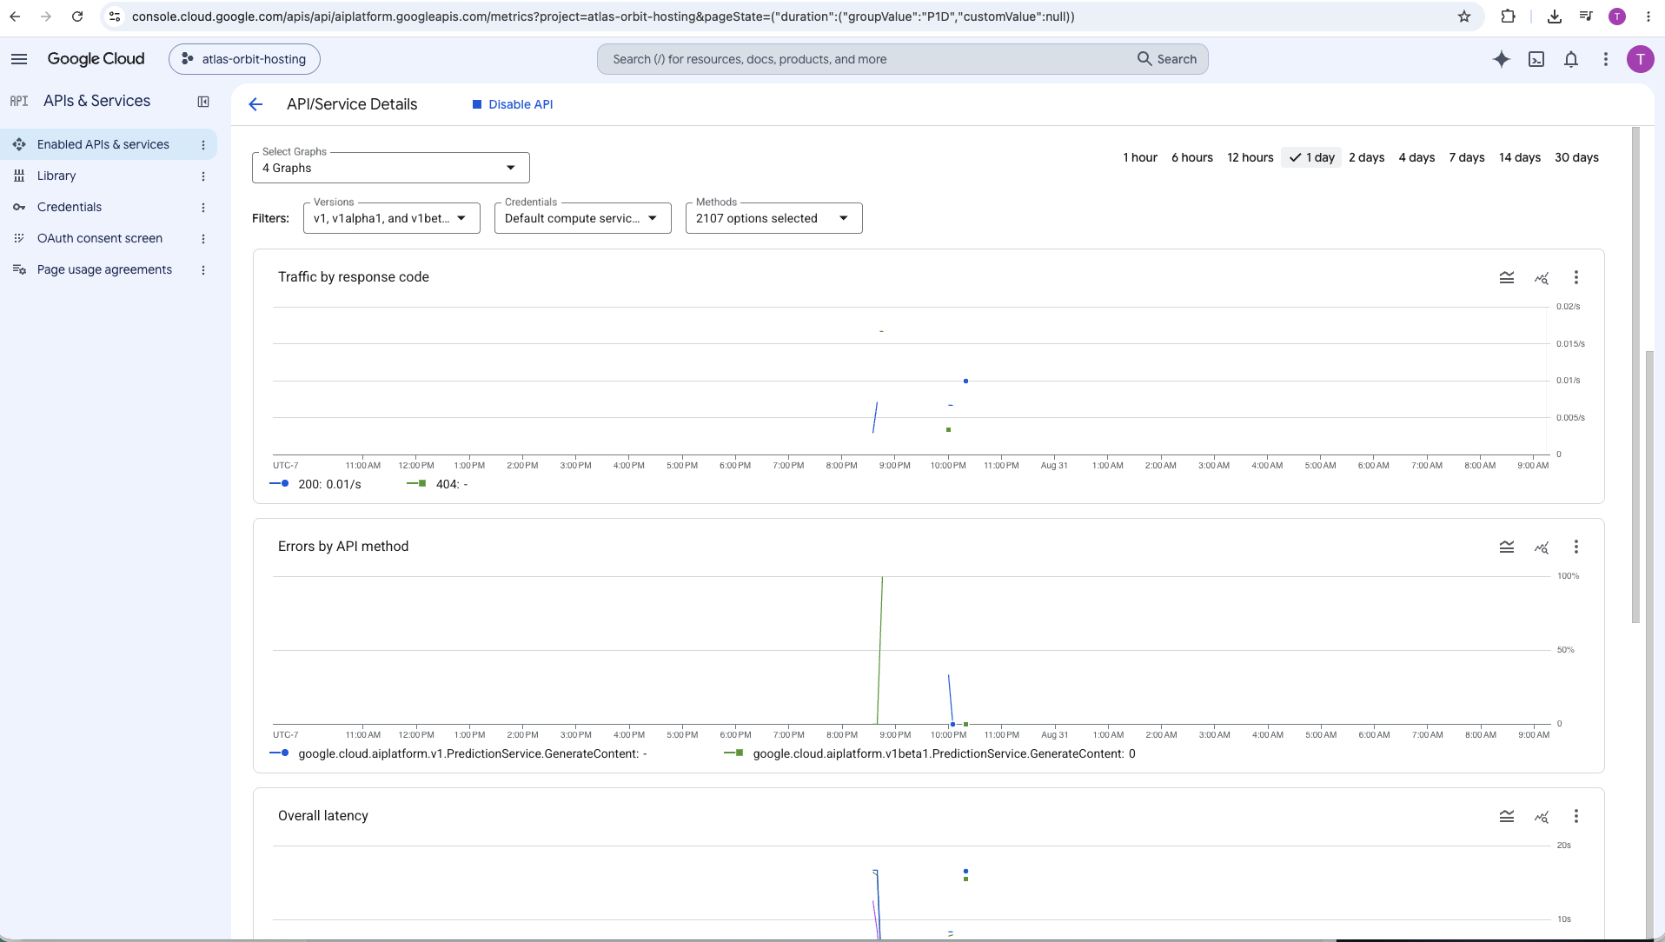
Task: Open notifications bell icon
Action: tap(1571, 59)
